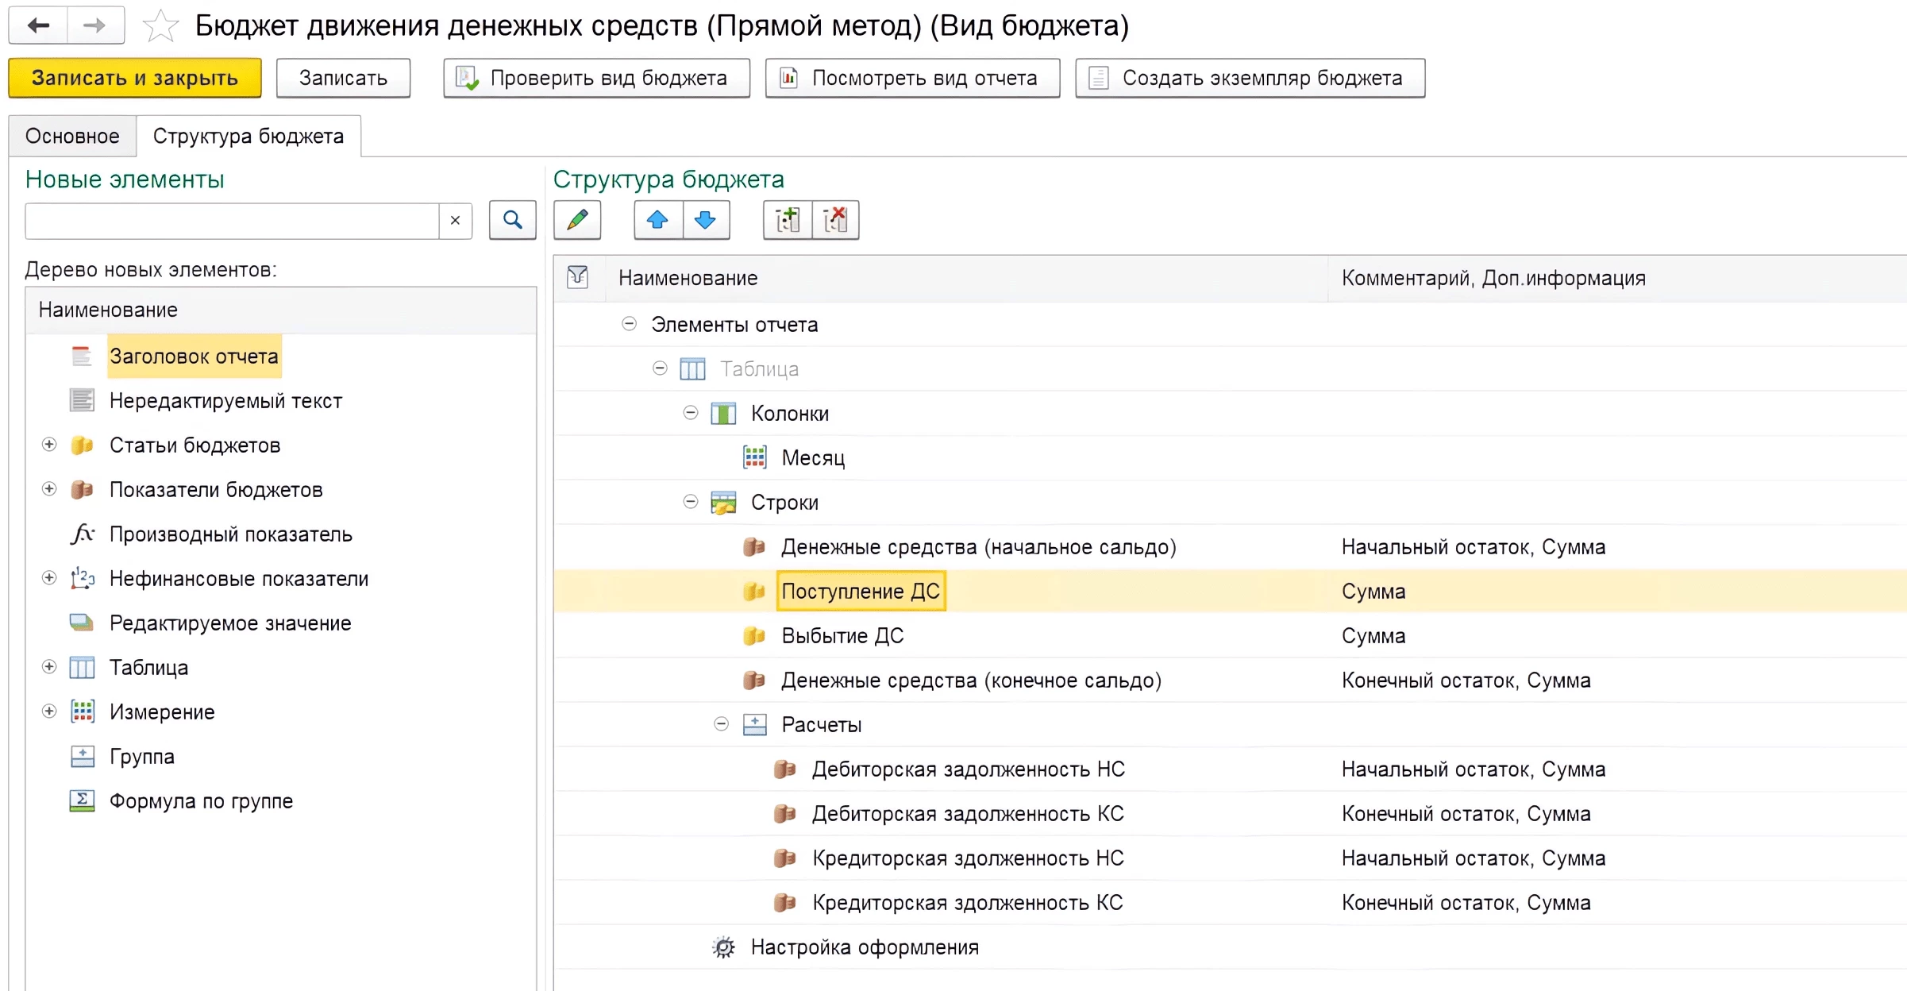The image size is (1907, 991).
Task: Go back with the left arrow
Action: point(38,26)
